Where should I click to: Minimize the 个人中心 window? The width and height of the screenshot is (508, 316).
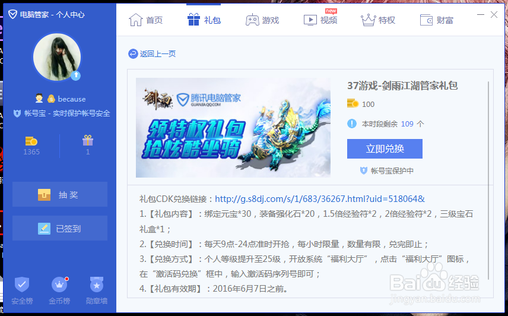point(481,15)
